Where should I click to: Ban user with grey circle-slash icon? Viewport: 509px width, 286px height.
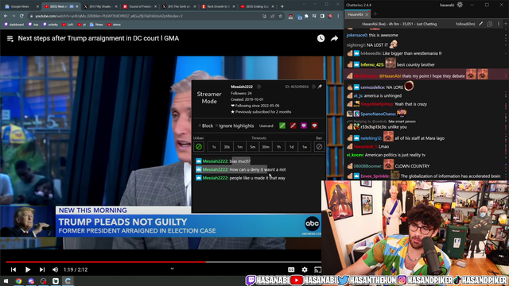click(x=319, y=146)
